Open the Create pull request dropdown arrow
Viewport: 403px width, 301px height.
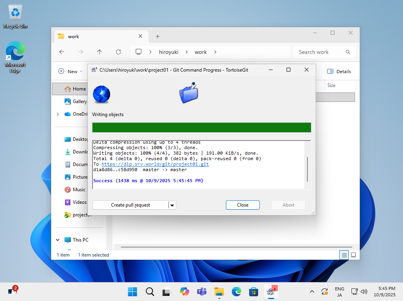pyautogui.click(x=172, y=205)
